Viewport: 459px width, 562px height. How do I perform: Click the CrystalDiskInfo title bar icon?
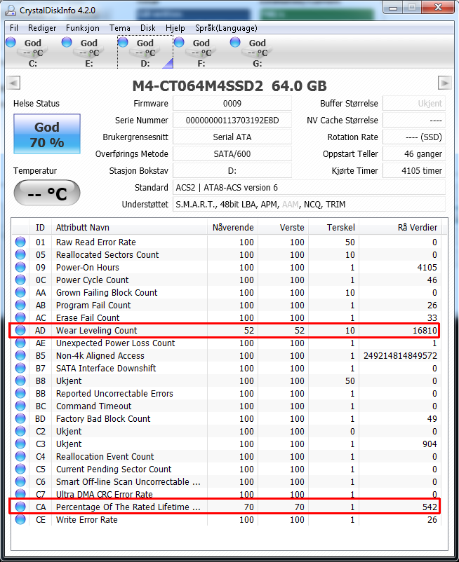11,10
